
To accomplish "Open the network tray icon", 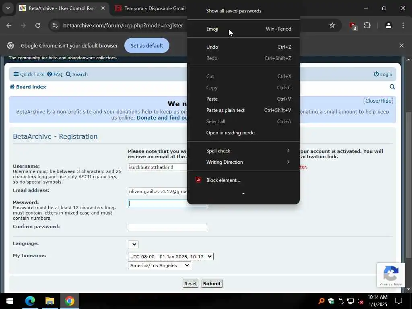I will [350, 301].
